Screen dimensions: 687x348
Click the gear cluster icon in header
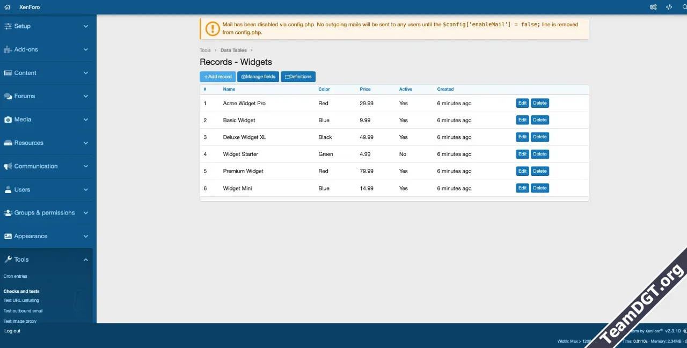pyautogui.click(x=653, y=7)
